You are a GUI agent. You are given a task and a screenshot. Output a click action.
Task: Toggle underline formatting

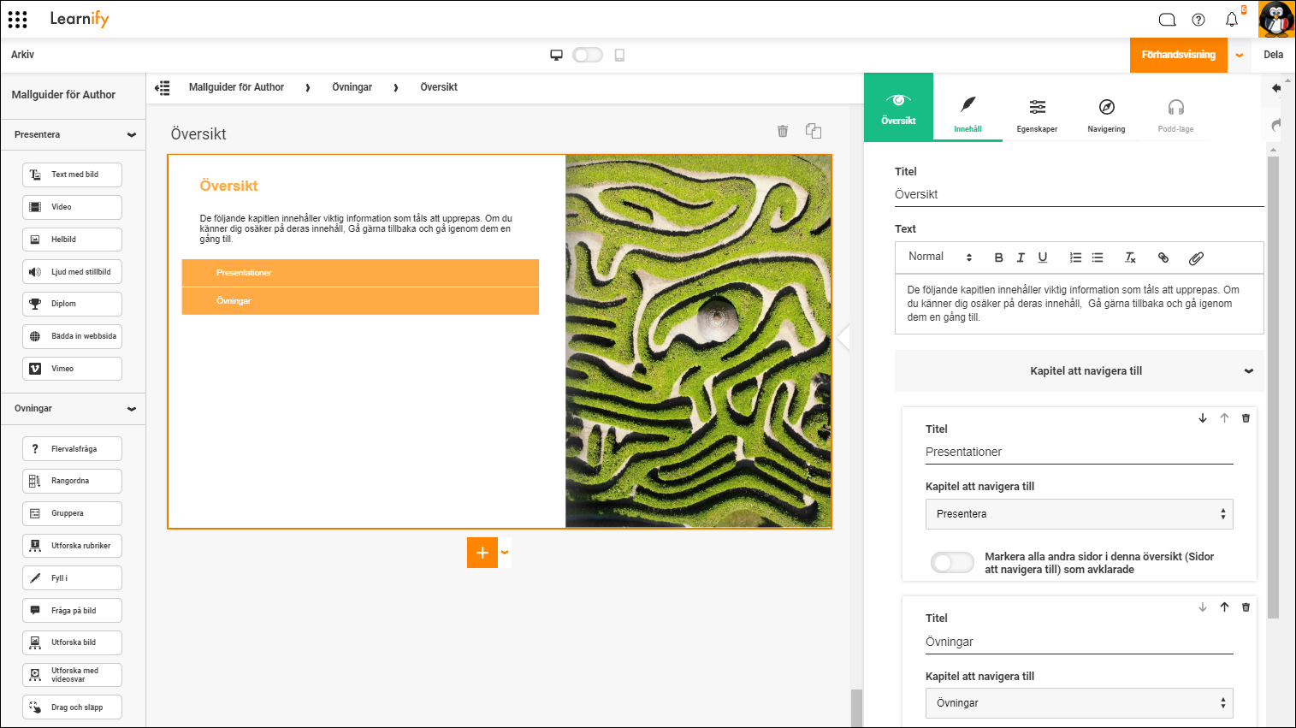[1043, 257]
